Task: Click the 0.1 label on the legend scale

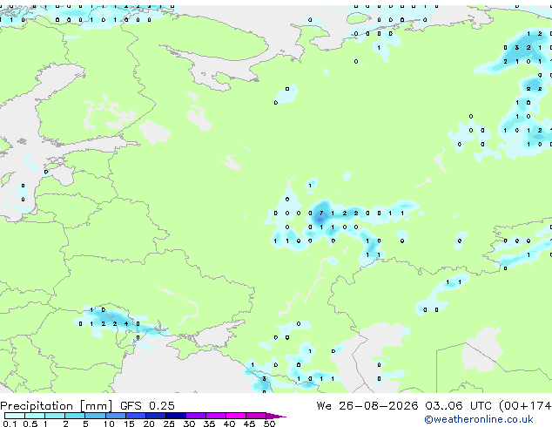Action: (10, 424)
